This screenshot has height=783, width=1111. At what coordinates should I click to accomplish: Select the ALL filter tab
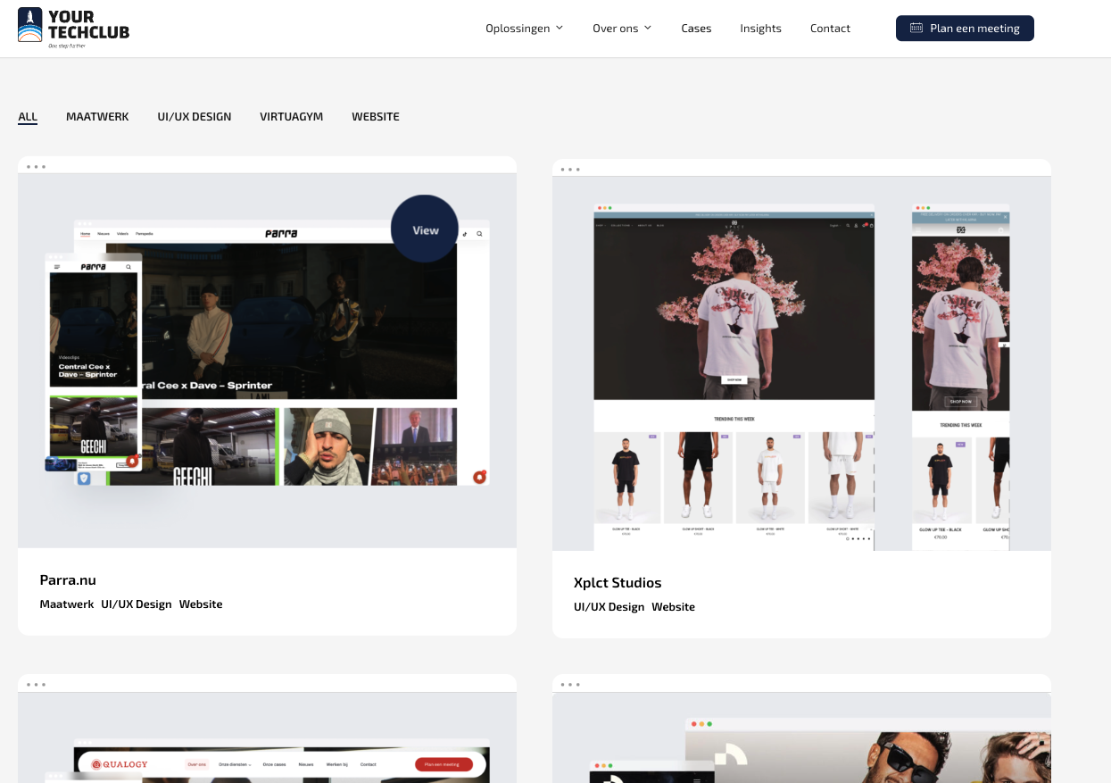click(28, 117)
